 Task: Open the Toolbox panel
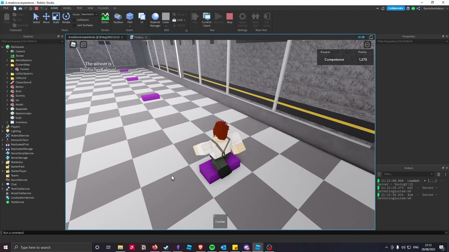[118, 18]
